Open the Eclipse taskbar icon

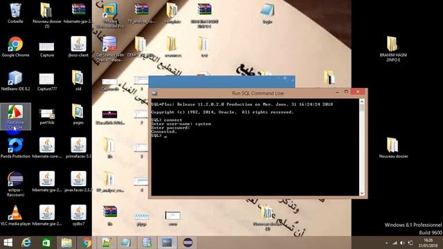point(188,243)
